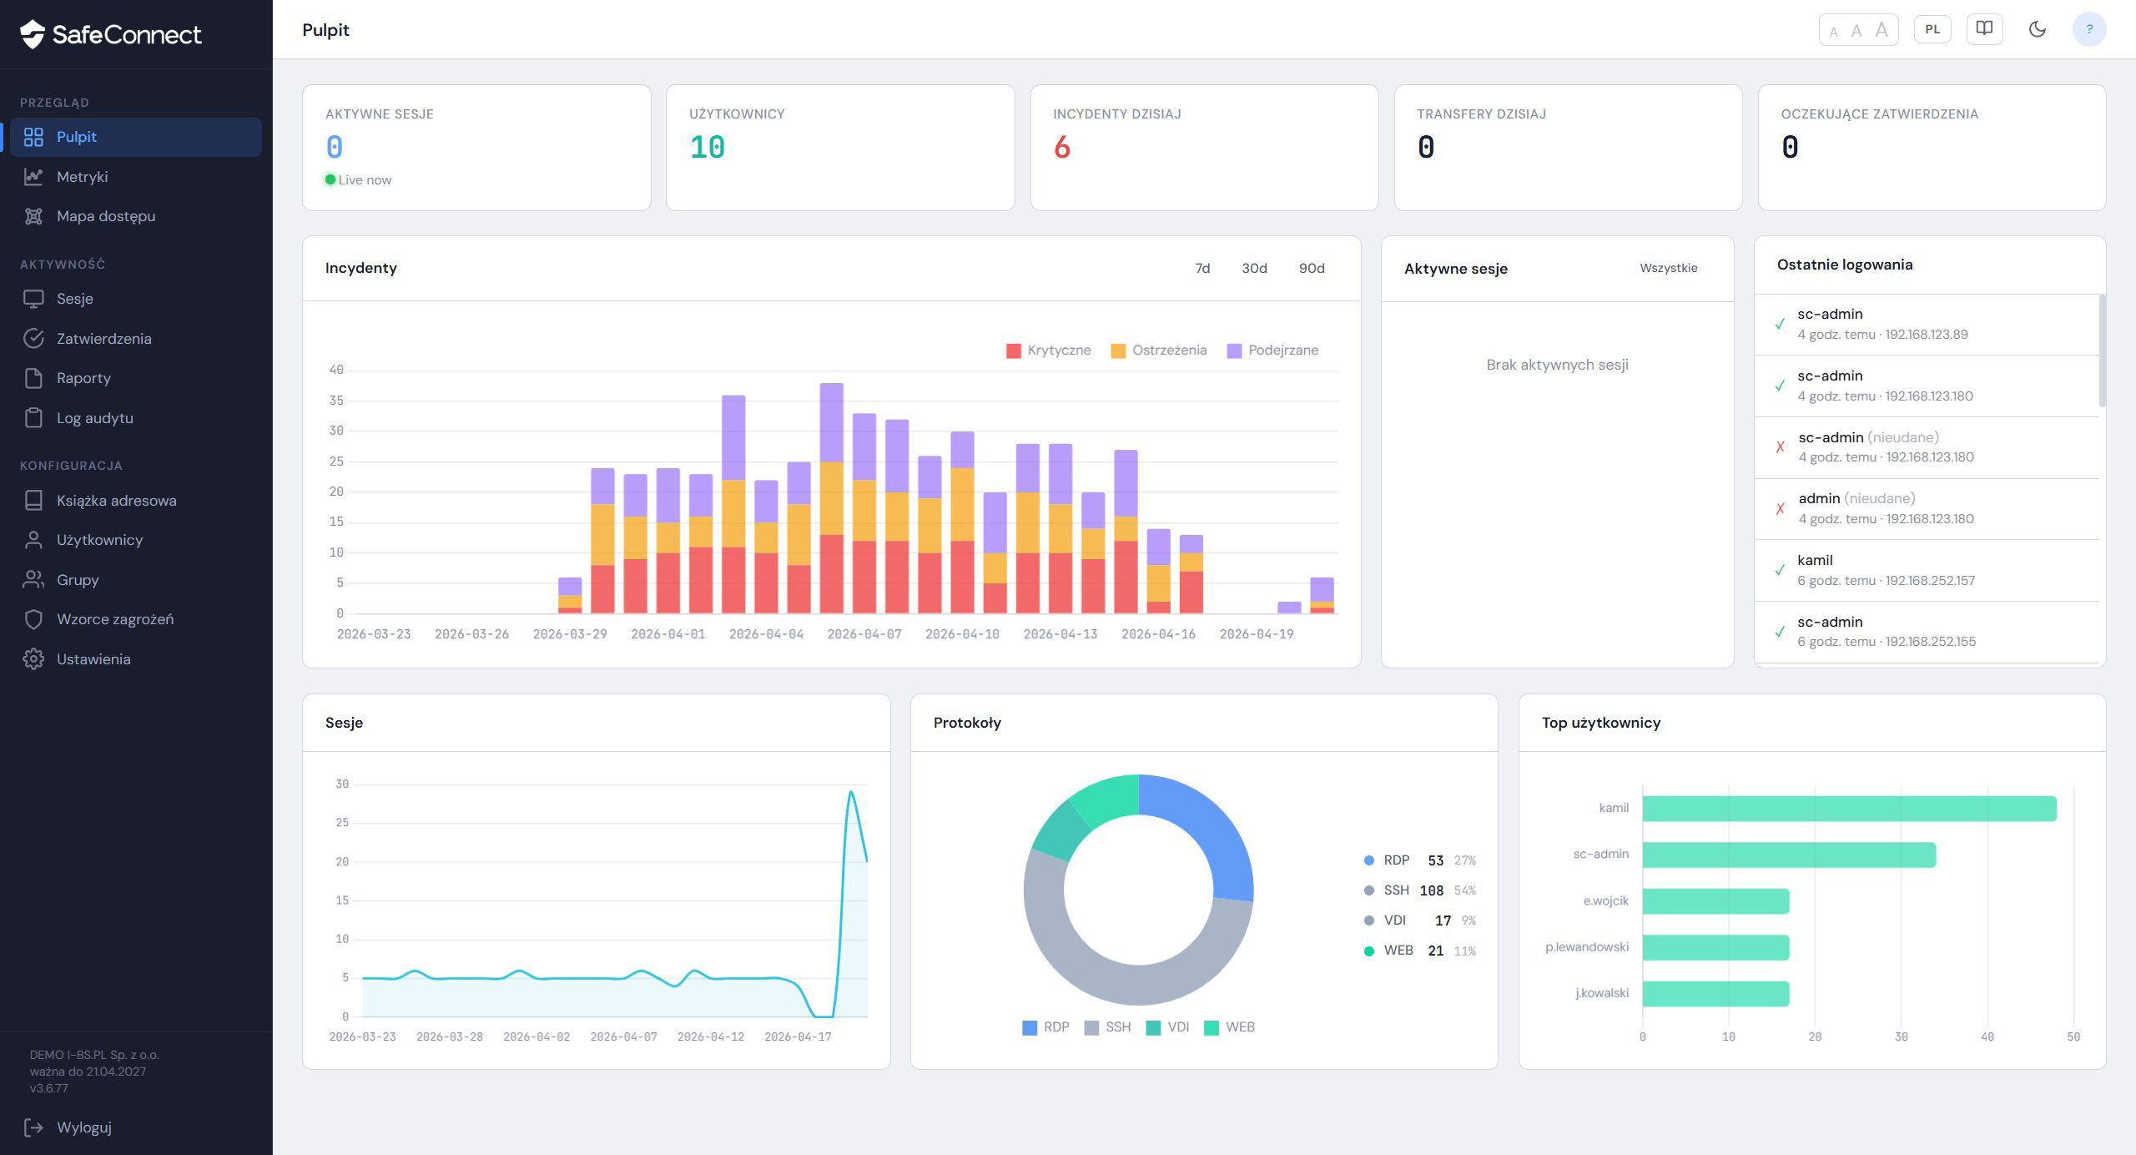Go to Sesje in the sidebar

tap(136, 299)
